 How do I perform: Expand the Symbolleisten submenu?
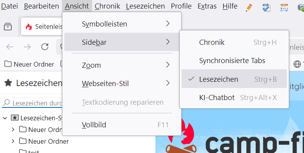pyautogui.click(x=122, y=24)
